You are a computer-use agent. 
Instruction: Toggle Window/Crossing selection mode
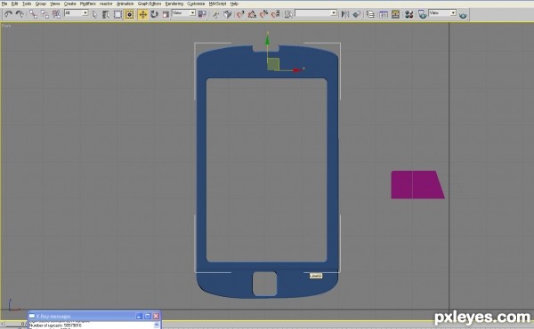click(129, 14)
